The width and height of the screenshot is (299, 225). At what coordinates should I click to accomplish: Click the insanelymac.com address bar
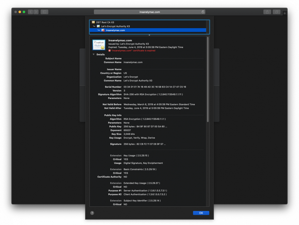point(149,12)
